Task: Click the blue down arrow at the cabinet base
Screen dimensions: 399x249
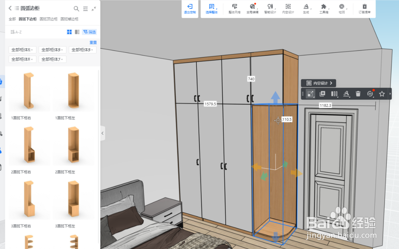Action: tap(275, 236)
